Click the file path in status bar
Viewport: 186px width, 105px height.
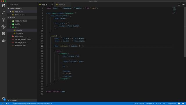click(32, 104)
